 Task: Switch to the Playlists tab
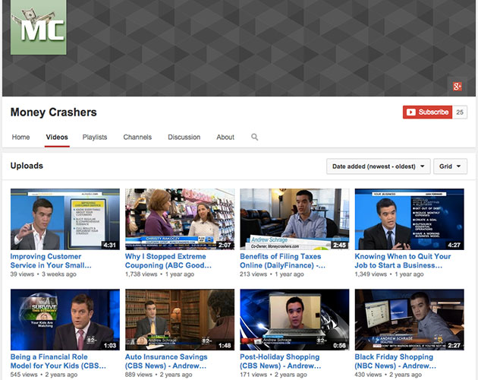pos(95,137)
